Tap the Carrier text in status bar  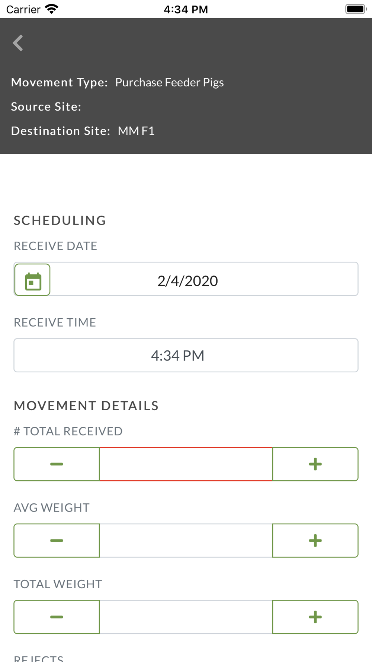tap(23, 9)
